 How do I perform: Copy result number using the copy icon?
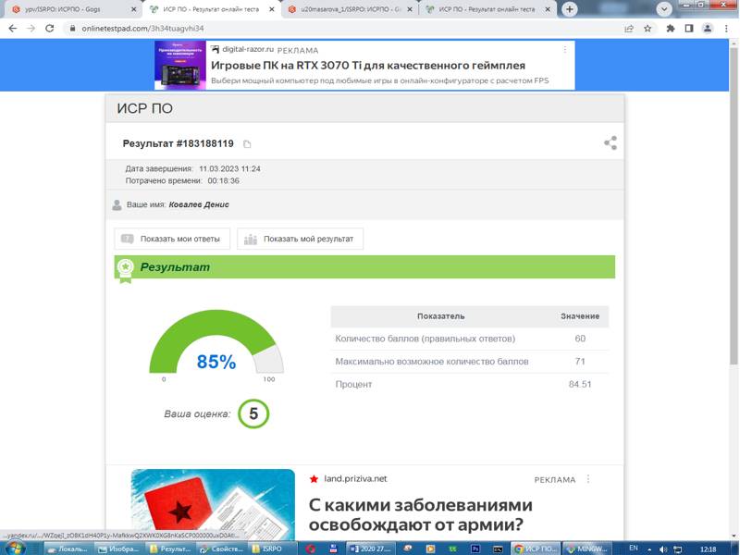click(247, 144)
